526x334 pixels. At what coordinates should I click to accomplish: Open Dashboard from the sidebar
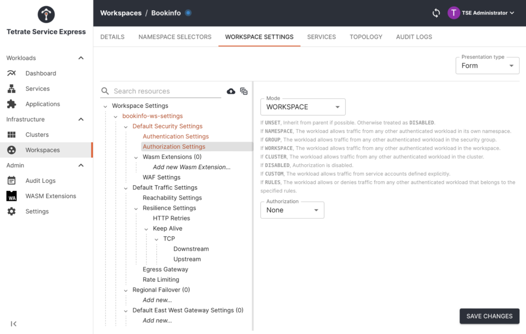click(41, 73)
